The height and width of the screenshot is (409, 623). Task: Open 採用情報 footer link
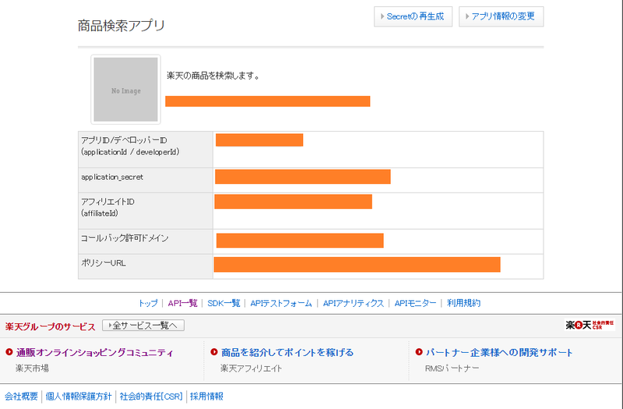pos(206,397)
